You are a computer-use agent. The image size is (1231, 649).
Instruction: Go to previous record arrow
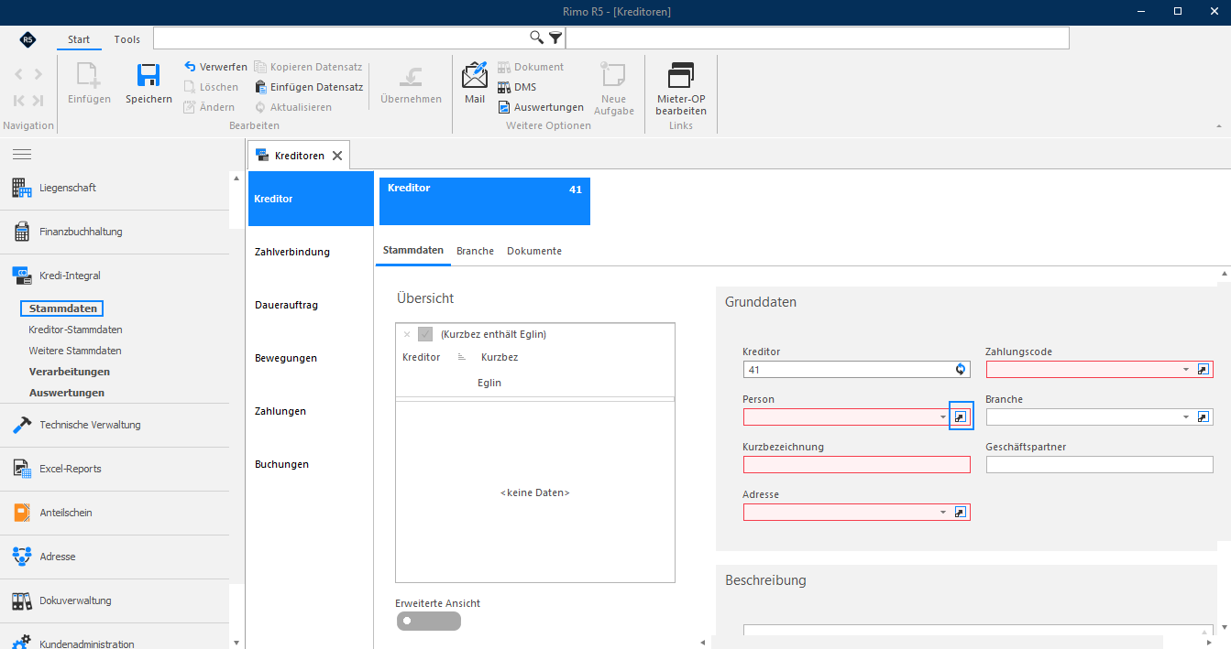coord(18,75)
